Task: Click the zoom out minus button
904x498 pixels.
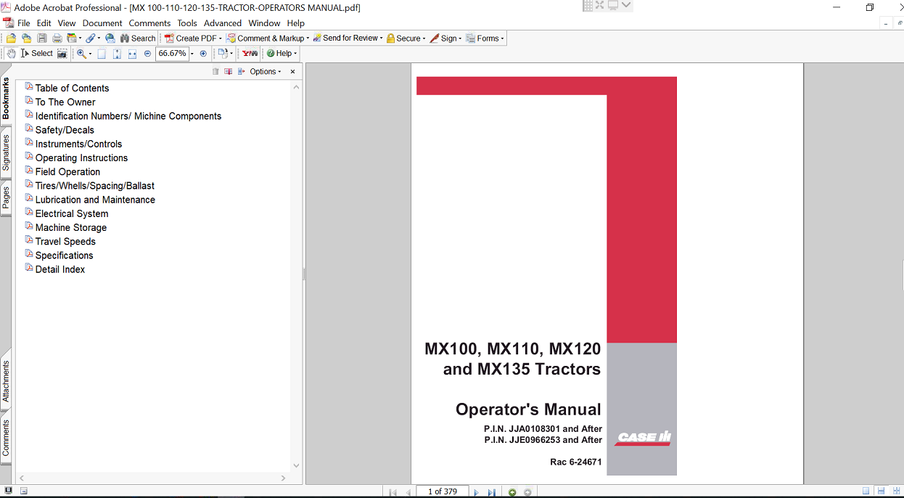Action: point(148,54)
